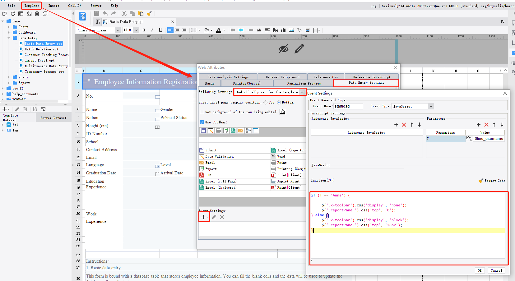The image size is (515, 281).
Task: Open the Event Type JavaScript dropdown
Action: (x=431, y=106)
